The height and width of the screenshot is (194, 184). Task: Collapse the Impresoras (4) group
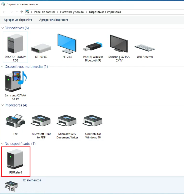tap(2, 105)
